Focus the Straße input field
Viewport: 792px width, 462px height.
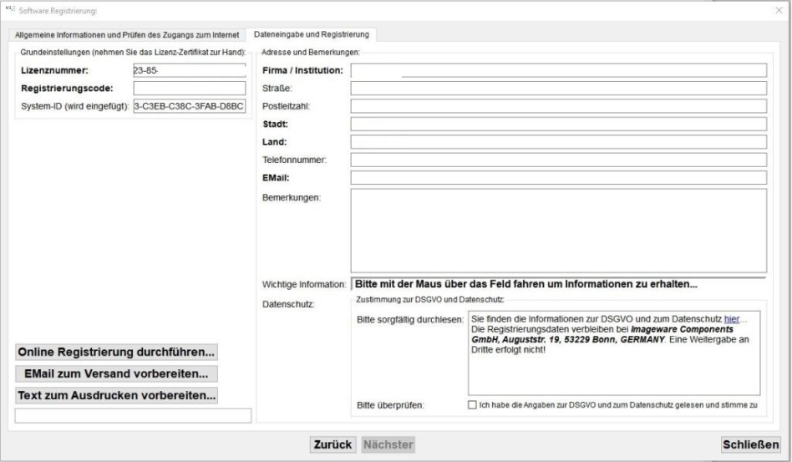point(559,89)
